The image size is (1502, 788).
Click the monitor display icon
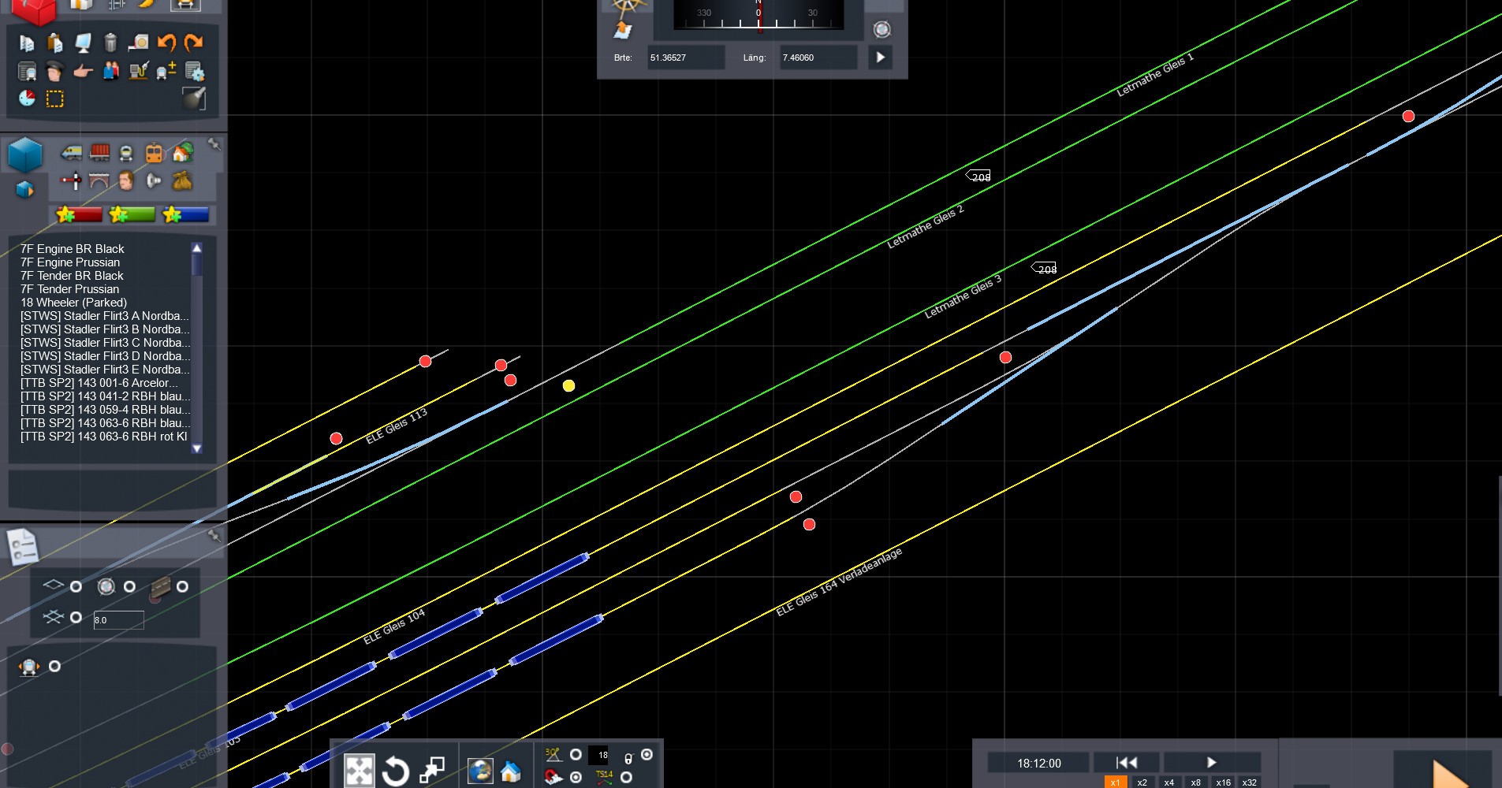coord(83,43)
